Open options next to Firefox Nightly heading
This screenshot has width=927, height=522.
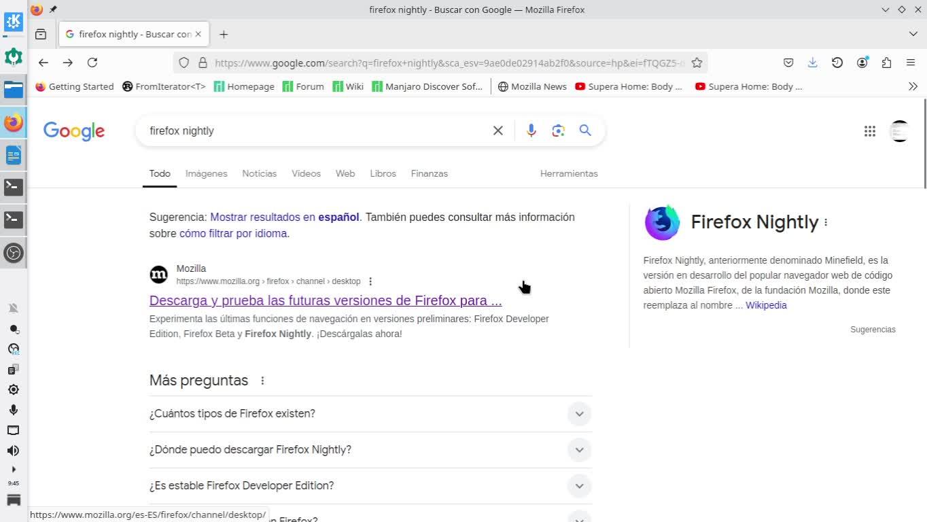826,222
